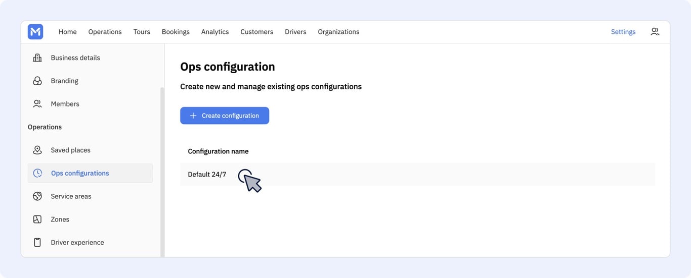Click the Operations section label in sidebar

tap(45, 127)
